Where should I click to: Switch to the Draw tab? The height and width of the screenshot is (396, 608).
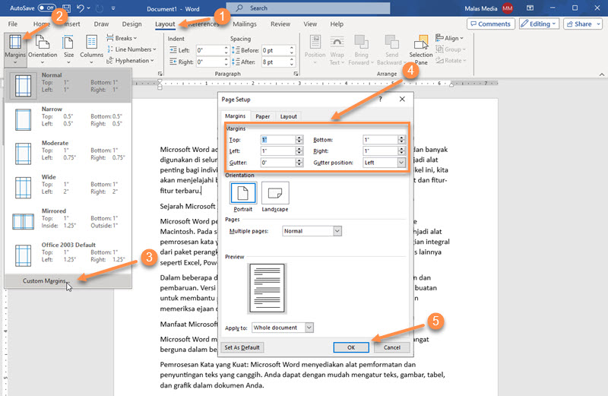point(101,24)
